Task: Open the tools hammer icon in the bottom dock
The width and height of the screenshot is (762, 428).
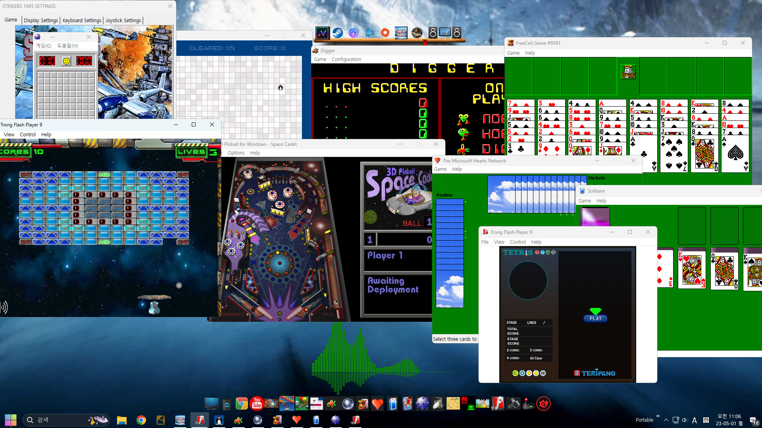Action: tap(513, 403)
